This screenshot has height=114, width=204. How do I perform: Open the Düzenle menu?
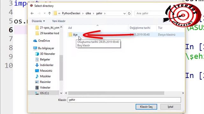point(38,21)
